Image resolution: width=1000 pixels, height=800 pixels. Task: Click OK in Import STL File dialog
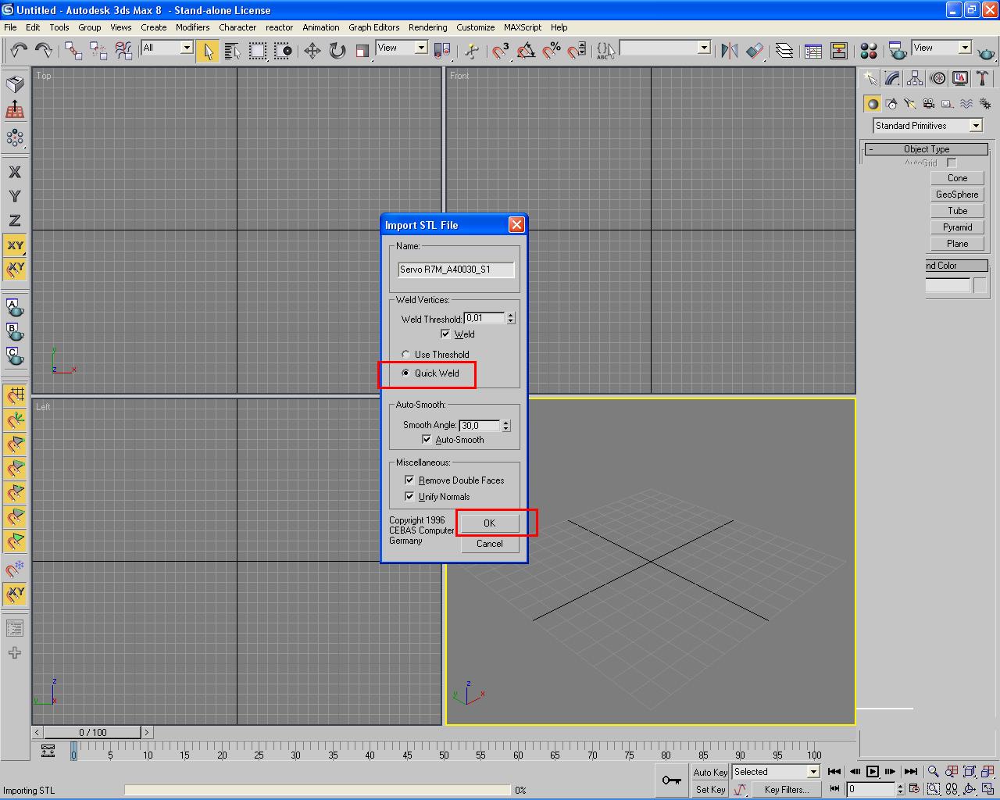[x=489, y=523]
